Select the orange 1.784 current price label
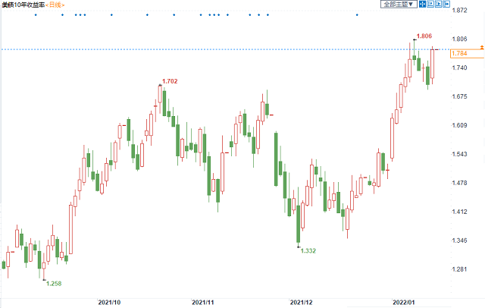Image resolution: width=485 pixels, height=308 pixels. pos(459,54)
